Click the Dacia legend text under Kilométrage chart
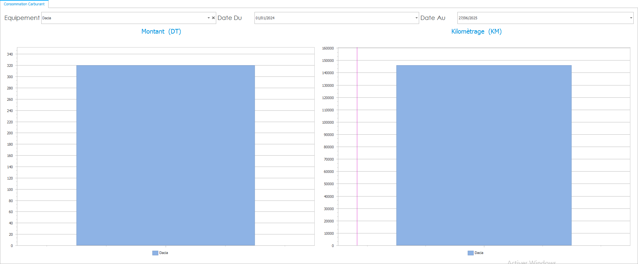 click(479, 253)
